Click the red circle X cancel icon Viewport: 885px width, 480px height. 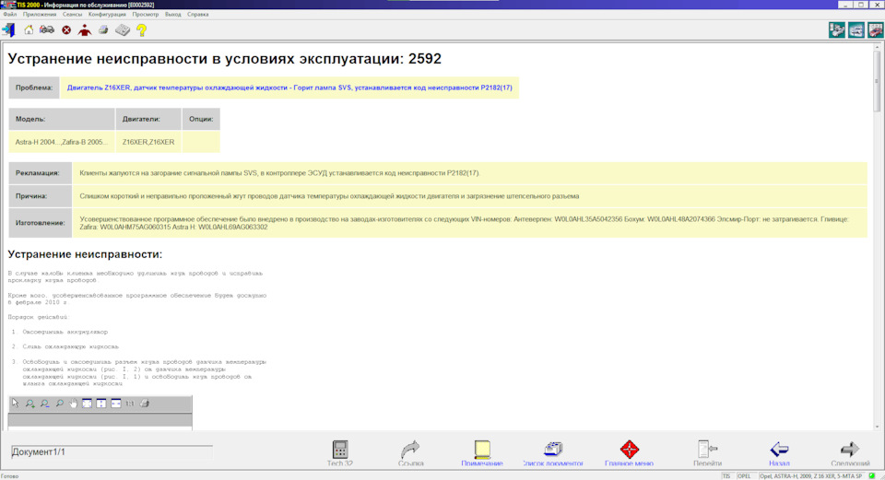[x=66, y=29]
